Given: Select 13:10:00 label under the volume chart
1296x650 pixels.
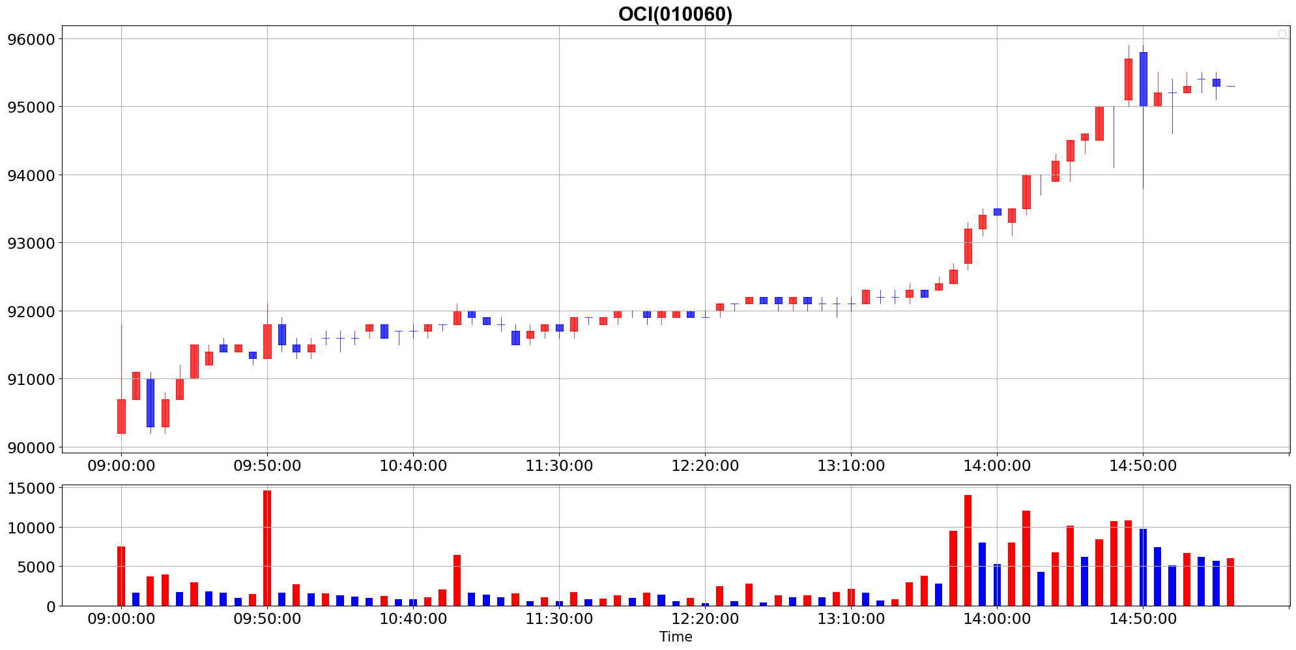Looking at the screenshot, I should point(851,619).
